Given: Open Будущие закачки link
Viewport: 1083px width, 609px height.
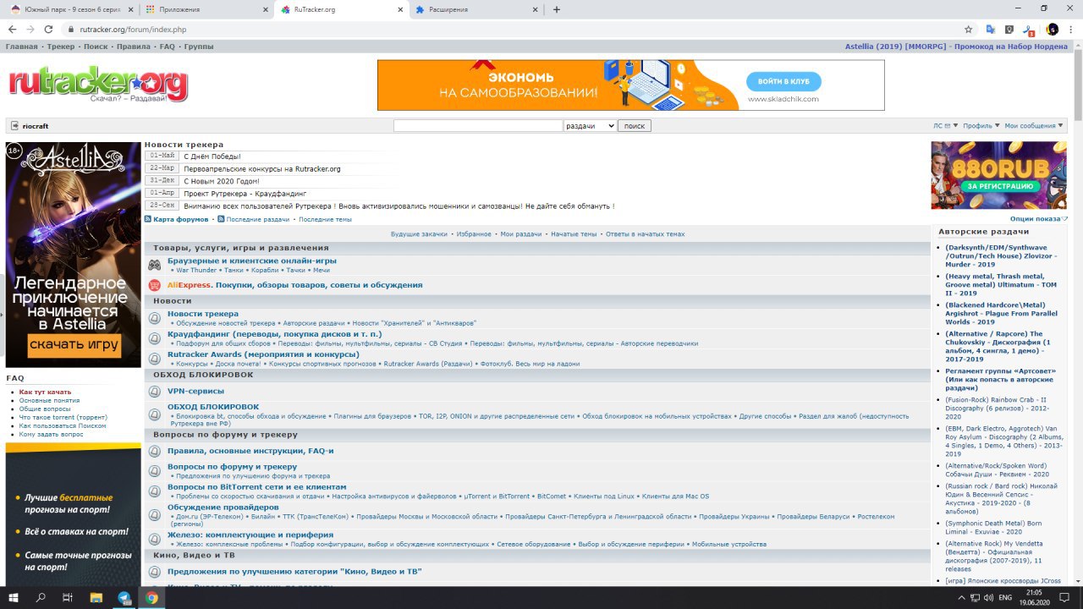Looking at the screenshot, I should [x=419, y=234].
